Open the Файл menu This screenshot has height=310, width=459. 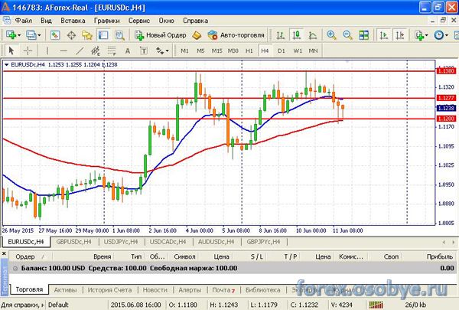[24, 21]
